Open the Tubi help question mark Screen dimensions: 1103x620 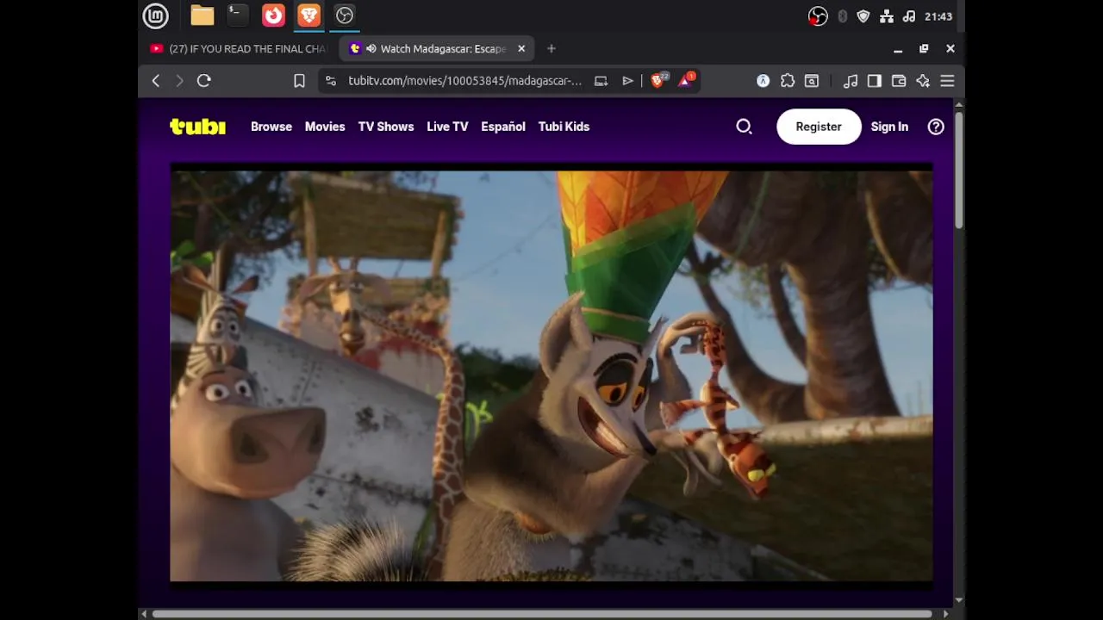tap(936, 127)
